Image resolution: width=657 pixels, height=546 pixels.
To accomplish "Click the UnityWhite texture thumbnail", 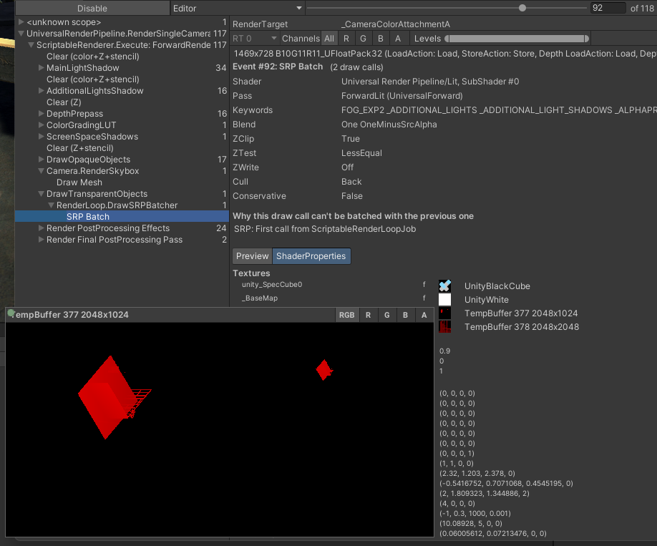I will click(444, 300).
